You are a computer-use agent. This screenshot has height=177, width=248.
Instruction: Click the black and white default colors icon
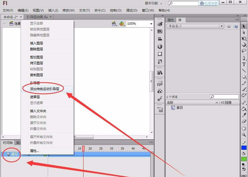[x=243, y=165]
